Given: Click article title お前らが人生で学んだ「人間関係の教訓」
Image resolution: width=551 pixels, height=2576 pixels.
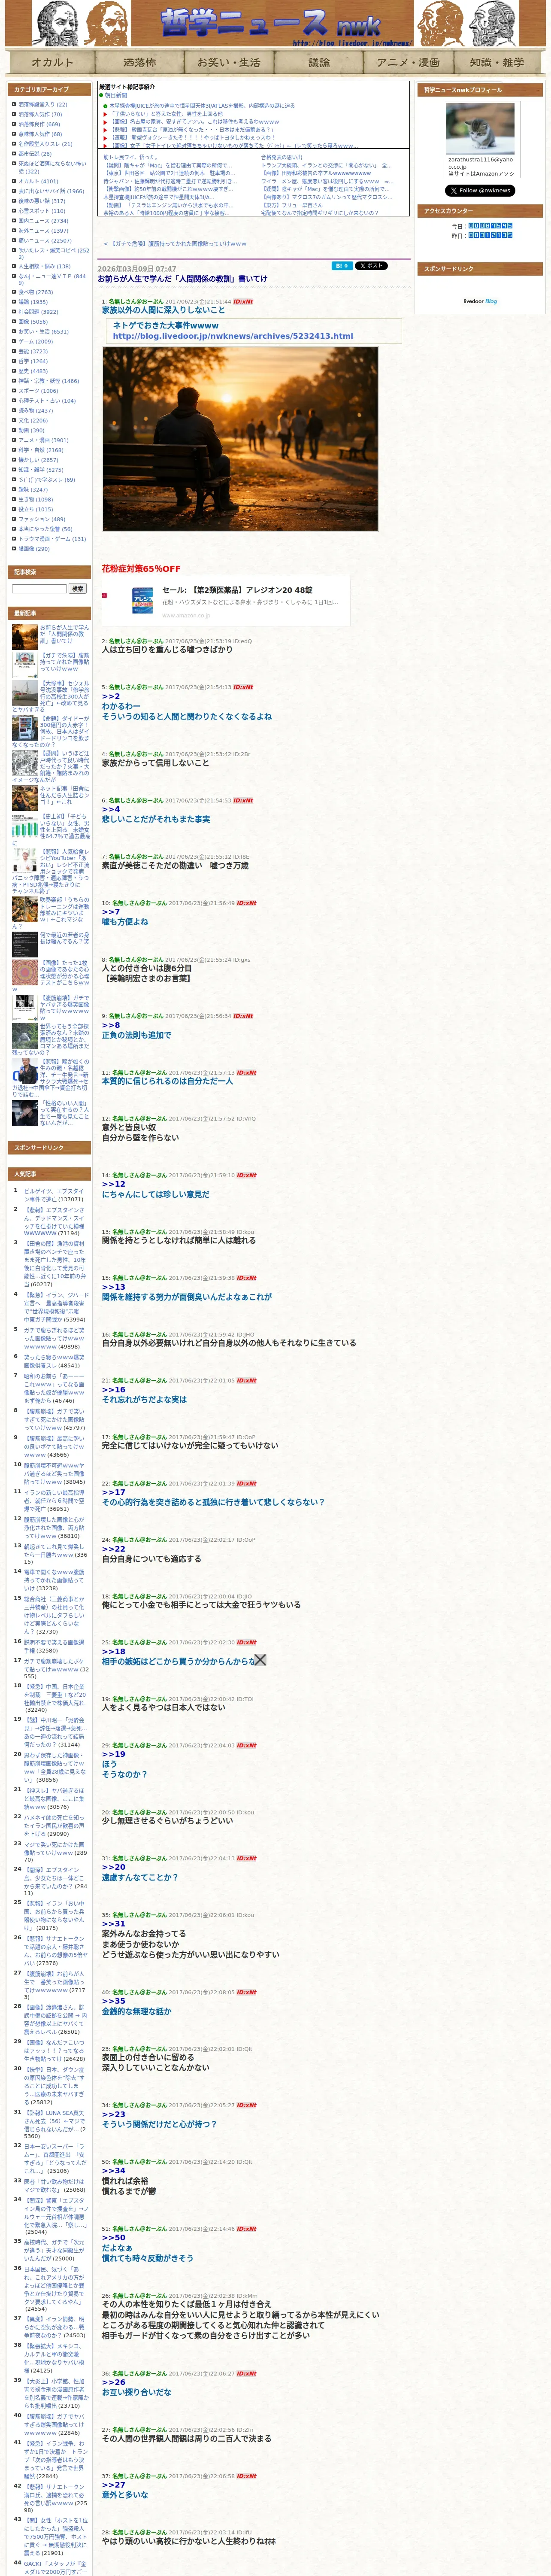Looking at the screenshot, I should 182,279.
